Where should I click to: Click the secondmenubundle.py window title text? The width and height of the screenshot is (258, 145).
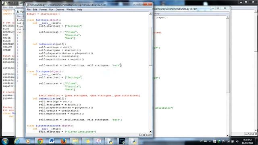point(175,9)
